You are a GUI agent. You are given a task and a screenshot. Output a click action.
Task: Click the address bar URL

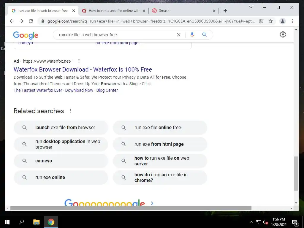point(151,21)
